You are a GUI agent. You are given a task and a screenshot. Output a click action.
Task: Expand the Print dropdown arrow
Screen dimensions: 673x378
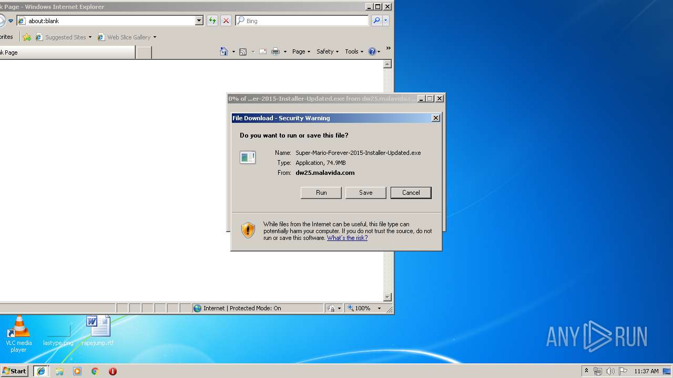[285, 51]
